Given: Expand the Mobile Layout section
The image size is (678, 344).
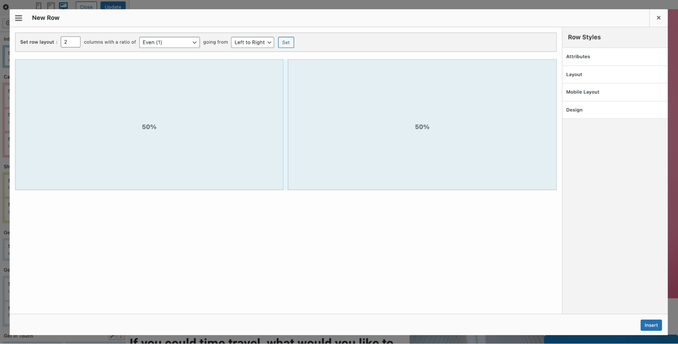Looking at the screenshot, I should click(615, 92).
